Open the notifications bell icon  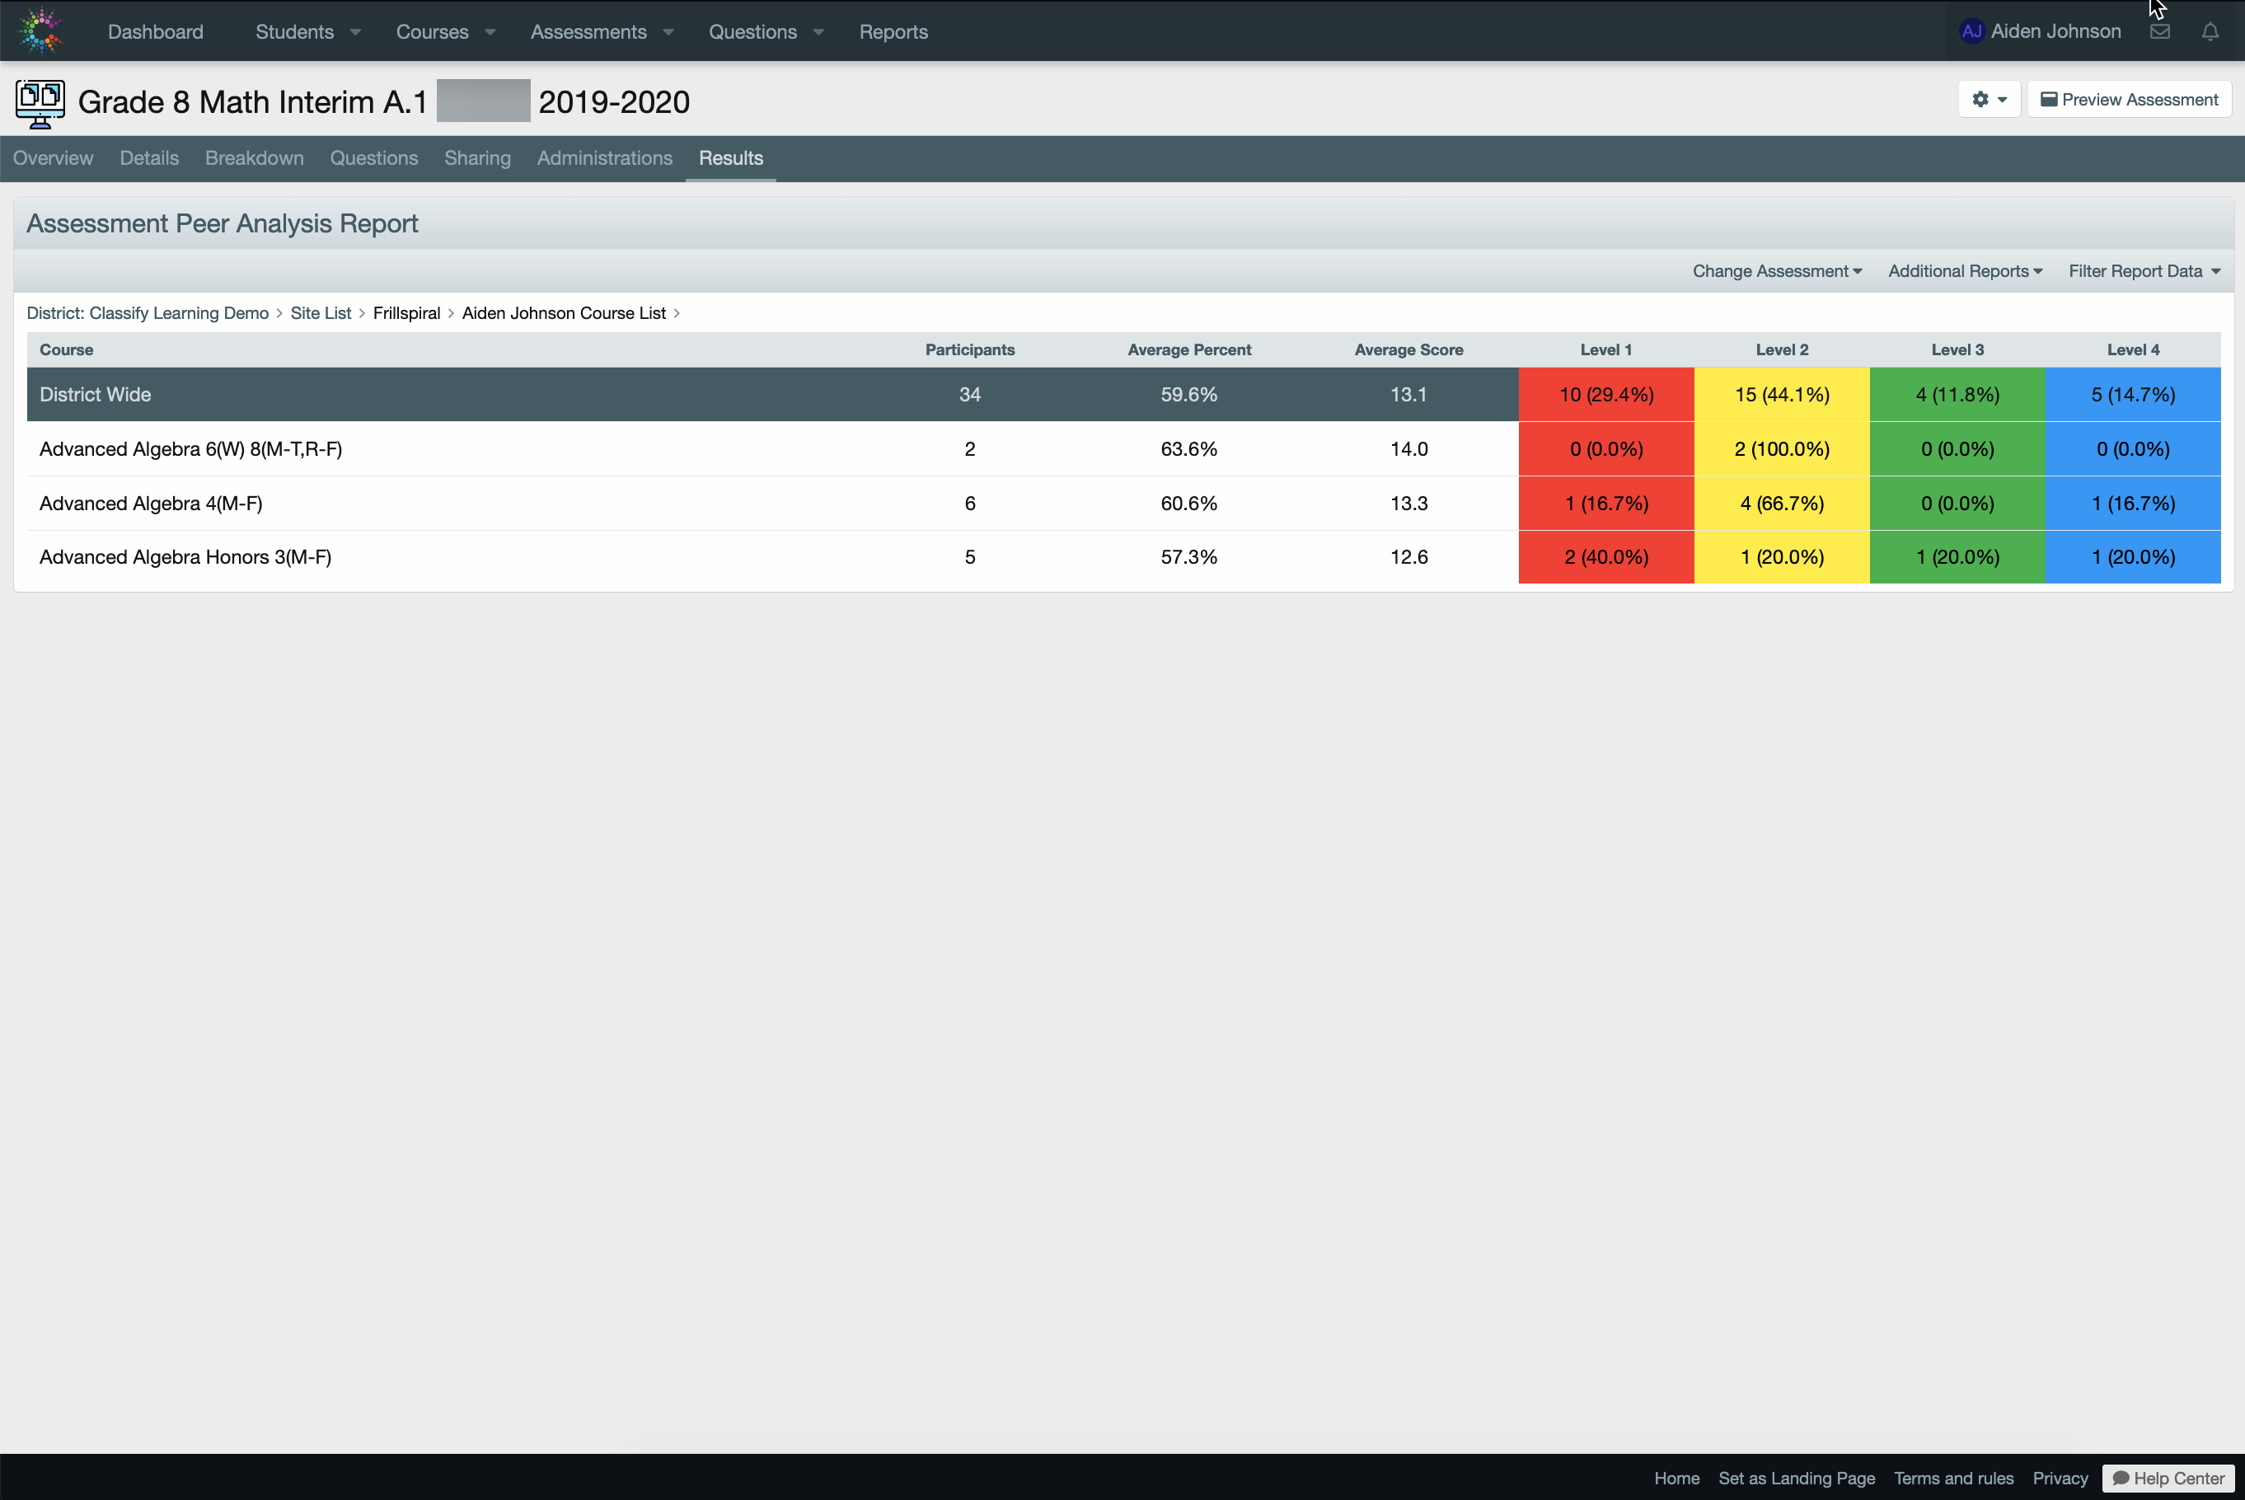coord(2210,31)
